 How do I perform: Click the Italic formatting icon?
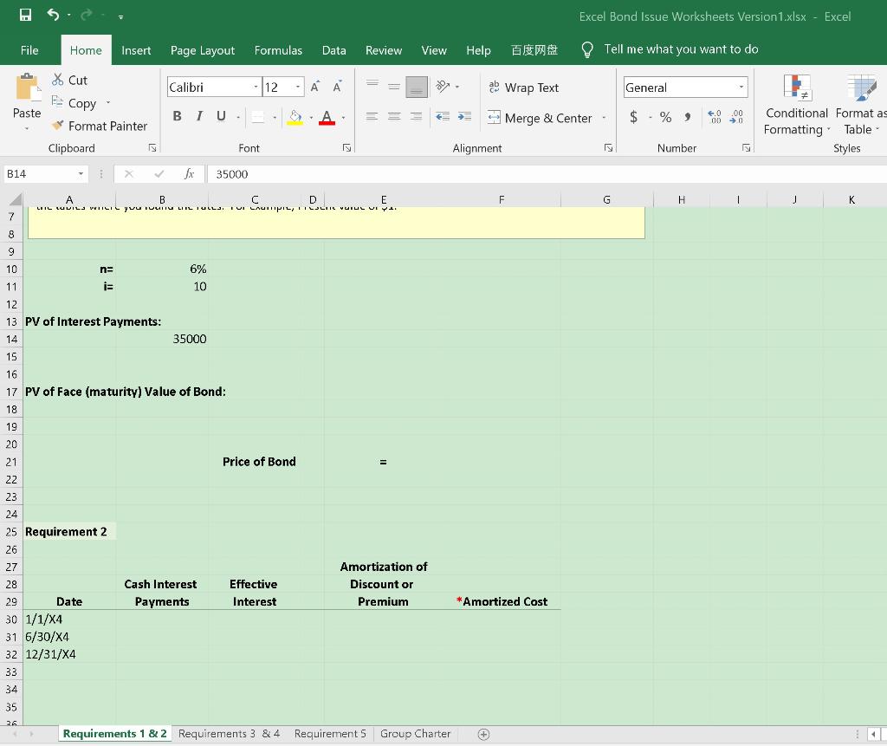199,117
